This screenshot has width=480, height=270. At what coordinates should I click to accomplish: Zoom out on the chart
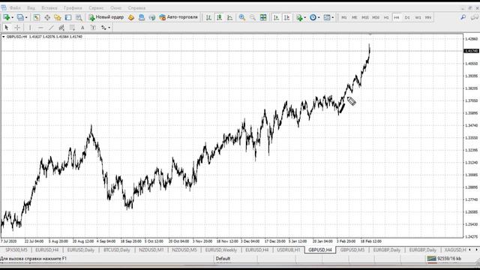tap(252, 17)
